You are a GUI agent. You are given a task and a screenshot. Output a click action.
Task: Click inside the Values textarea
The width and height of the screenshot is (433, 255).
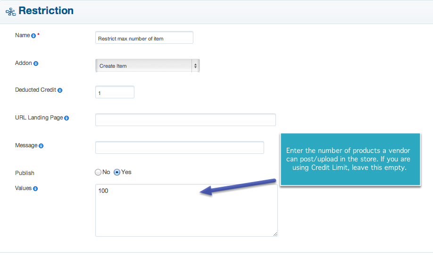click(186, 210)
